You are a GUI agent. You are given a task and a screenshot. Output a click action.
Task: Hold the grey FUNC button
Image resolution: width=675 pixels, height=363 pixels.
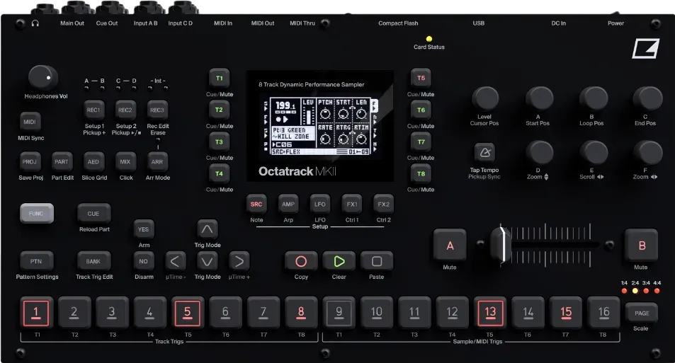click(x=37, y=213)
